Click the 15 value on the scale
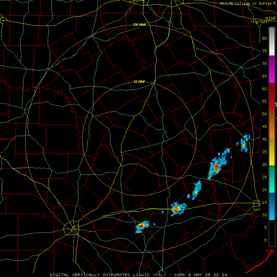 tap(264, 203)
